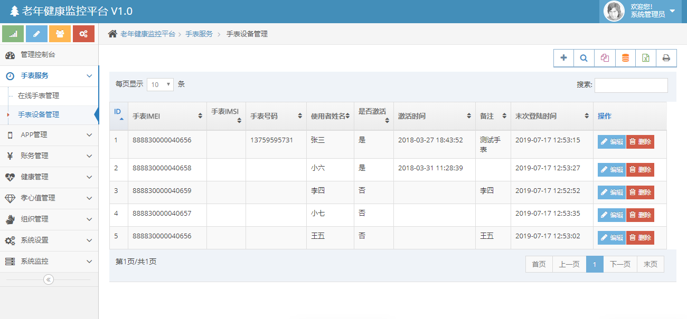Go to 末页 last page

pyautogui.click(x=651, y=264)
